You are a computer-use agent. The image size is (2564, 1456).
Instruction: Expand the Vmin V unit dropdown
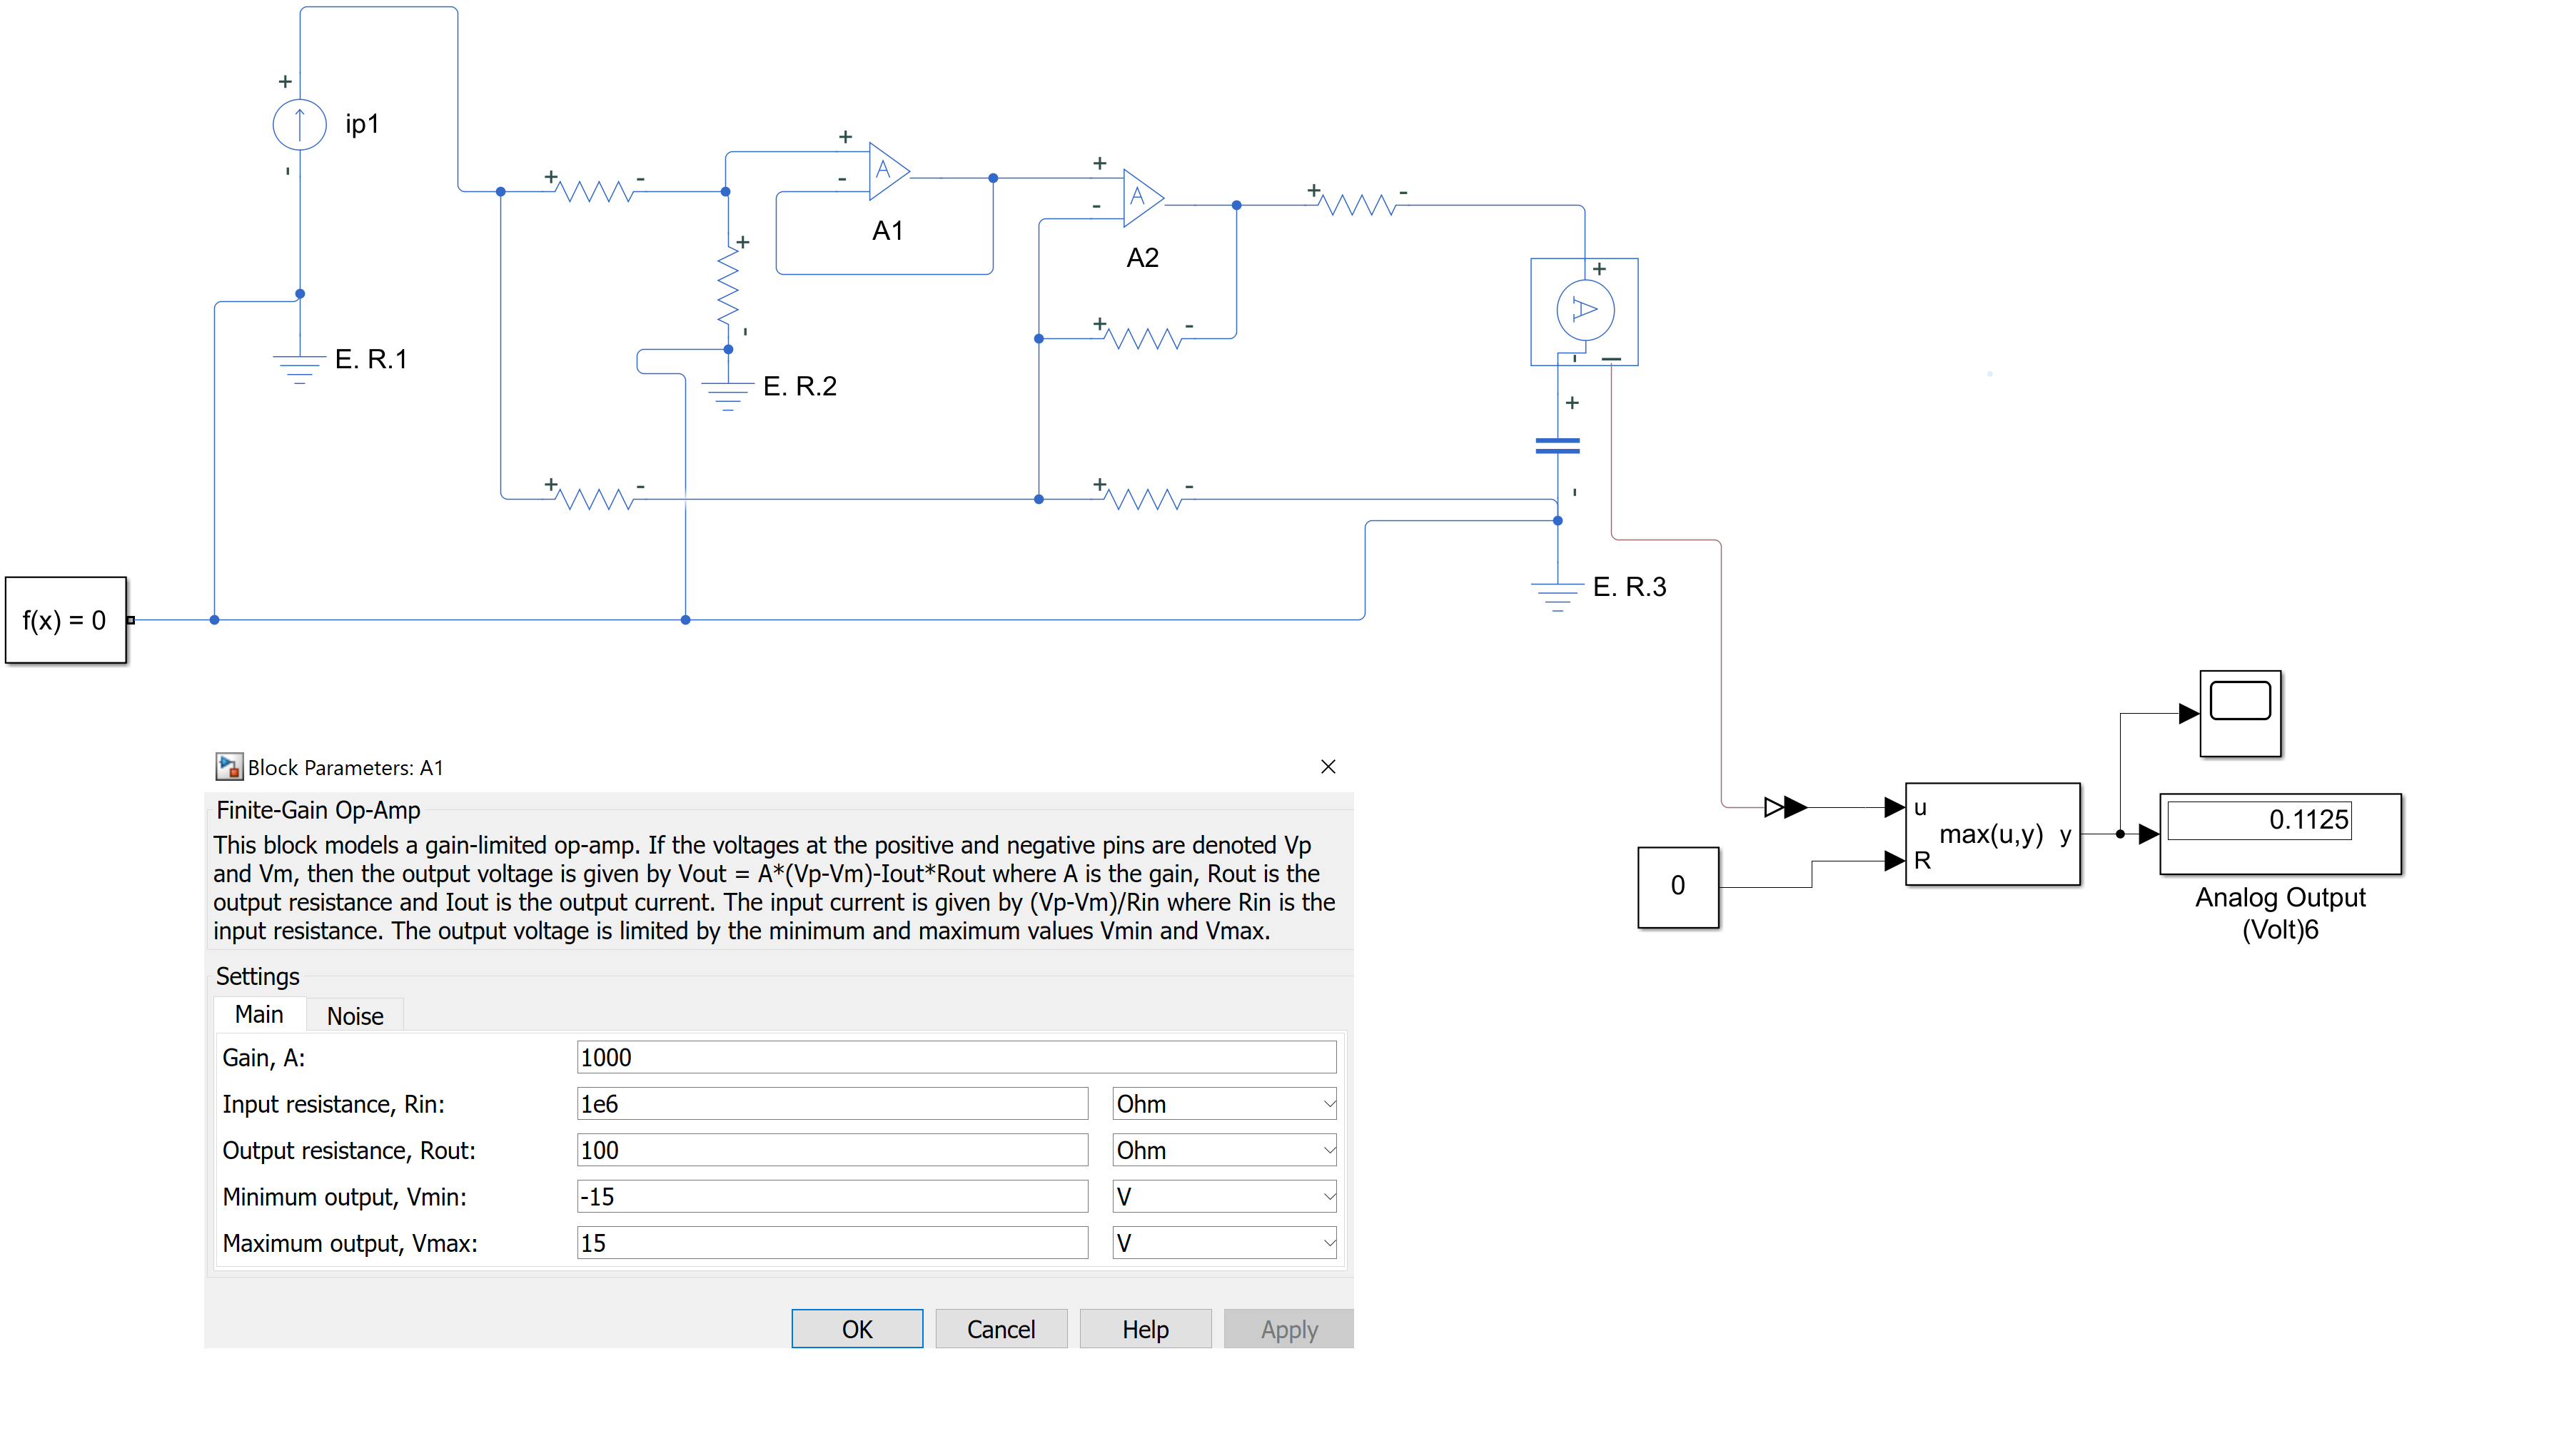coord(1224,1197)
